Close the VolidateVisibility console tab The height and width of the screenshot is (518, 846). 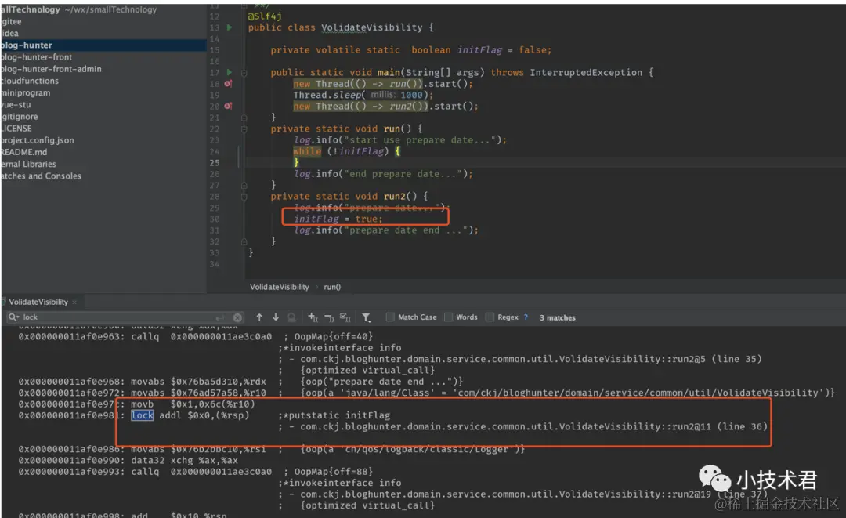[74, 302]
